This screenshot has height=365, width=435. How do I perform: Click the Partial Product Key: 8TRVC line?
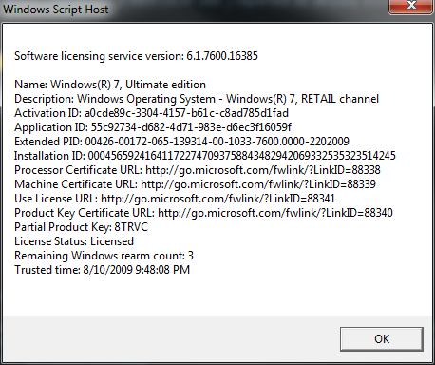coord(82,227)
